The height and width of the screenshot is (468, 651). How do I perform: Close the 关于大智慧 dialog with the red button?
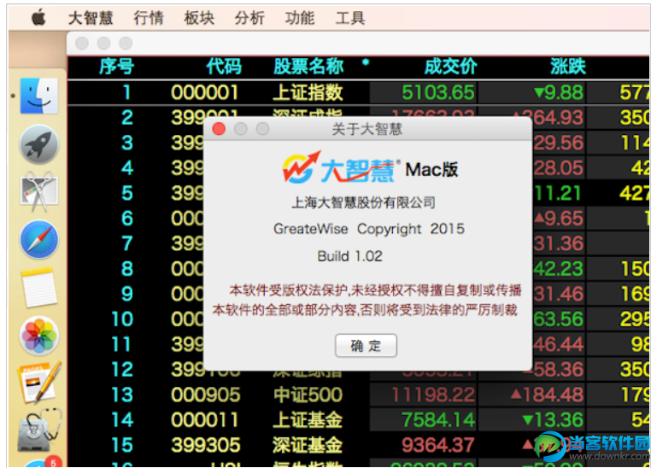click(x=219, y=129)
